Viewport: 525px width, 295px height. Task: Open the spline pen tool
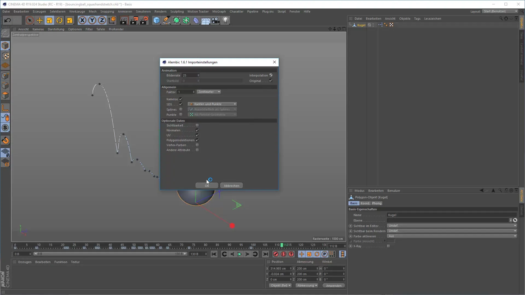tap(166, 20)
